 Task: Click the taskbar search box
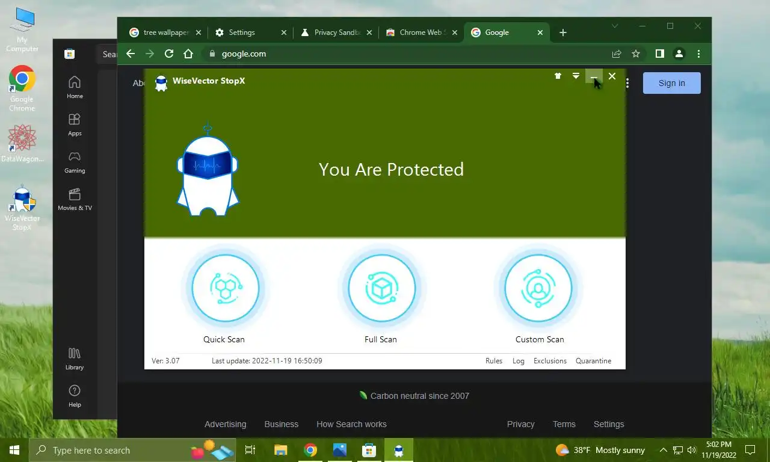click(x=134, y=450)
